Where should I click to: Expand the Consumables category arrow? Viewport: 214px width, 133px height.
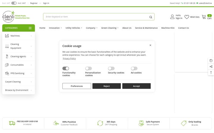[x=31, y=65]
